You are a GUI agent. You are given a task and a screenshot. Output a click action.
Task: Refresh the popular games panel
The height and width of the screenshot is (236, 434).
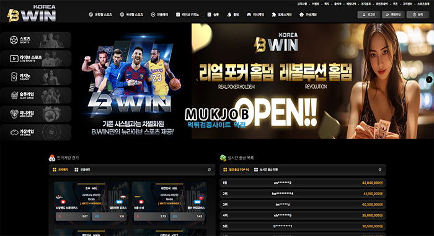pos(210,170)
